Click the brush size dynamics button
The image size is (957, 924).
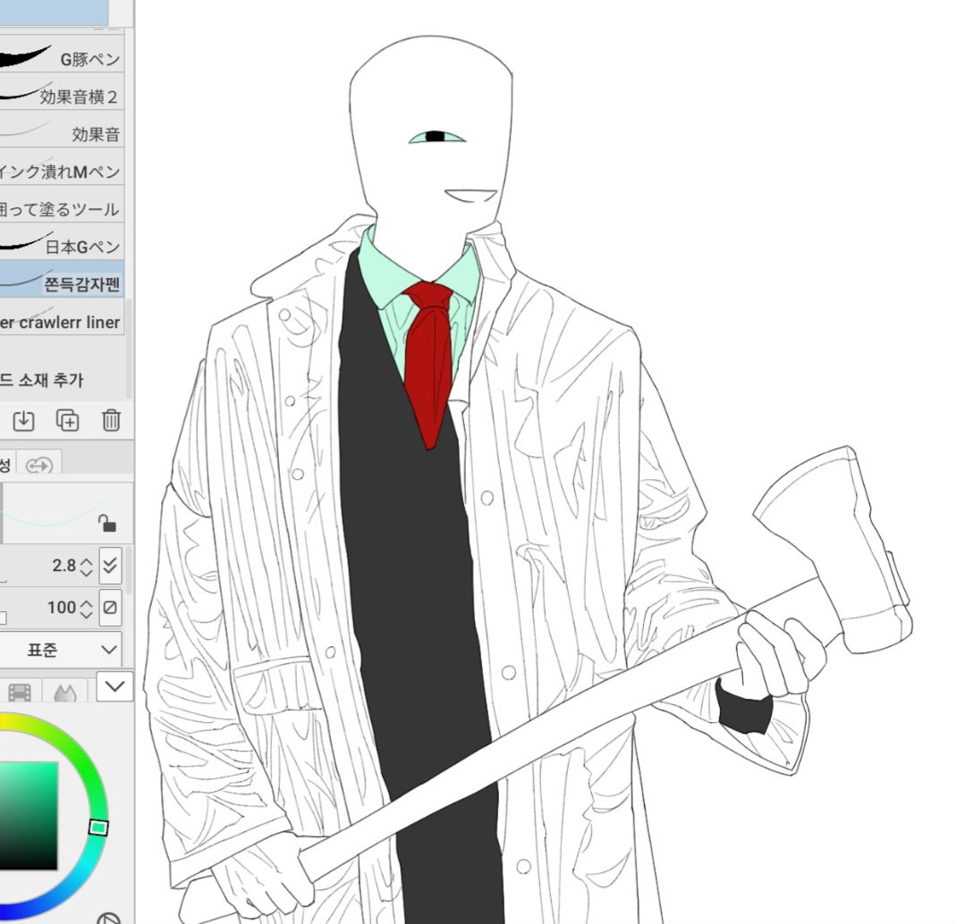[x=110, y=566]
